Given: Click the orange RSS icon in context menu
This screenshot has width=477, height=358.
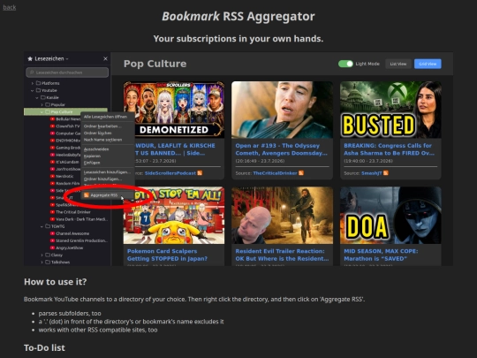Looking at the screenshot, I should point(87,195).
